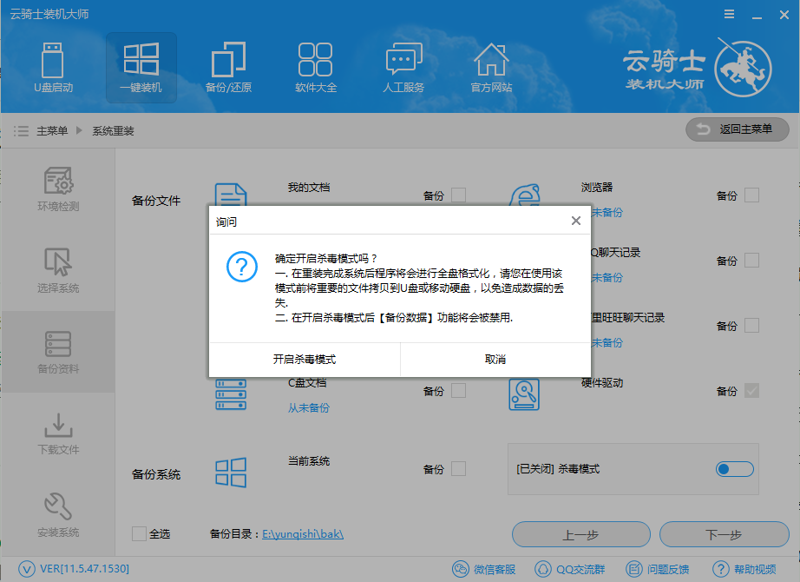
Task: Click the 未备份 status under QQ聊天记录
Action: 607,277
